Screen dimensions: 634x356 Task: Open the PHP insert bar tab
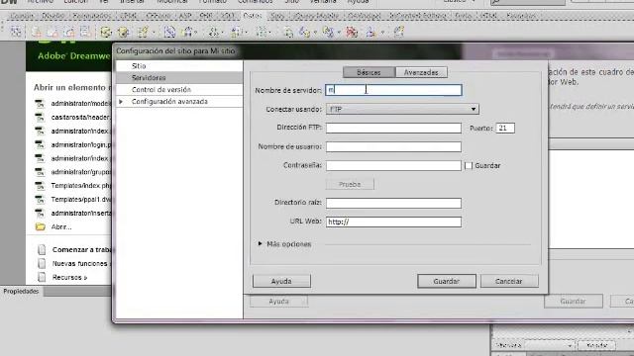point(206,16)
